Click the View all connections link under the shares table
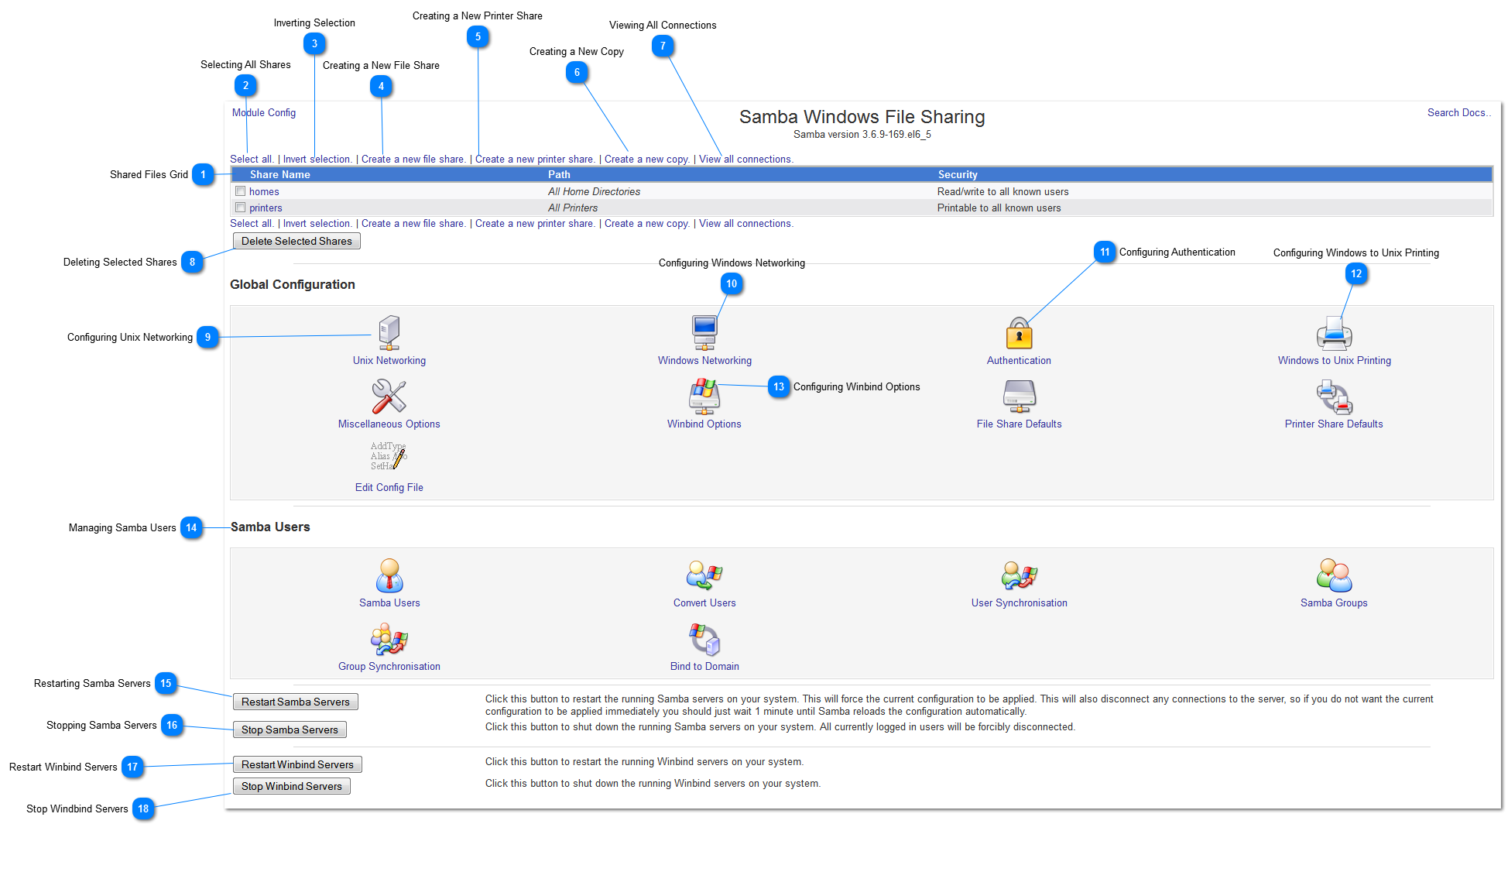 click(746, 224)
